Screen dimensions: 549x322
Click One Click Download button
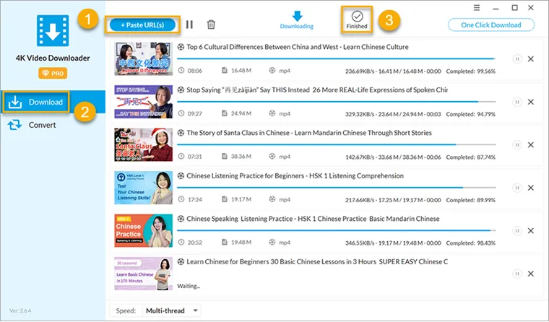pos(491,25)
